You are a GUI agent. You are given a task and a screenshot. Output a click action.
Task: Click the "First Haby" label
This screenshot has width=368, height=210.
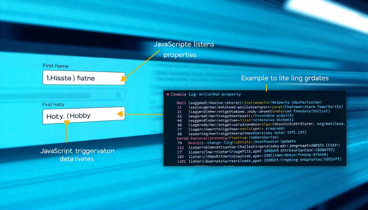(53, 104)
